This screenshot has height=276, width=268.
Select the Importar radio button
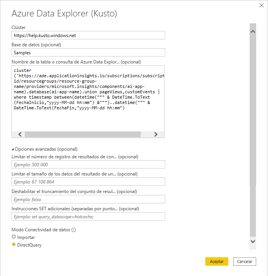(x=14, y=237)
